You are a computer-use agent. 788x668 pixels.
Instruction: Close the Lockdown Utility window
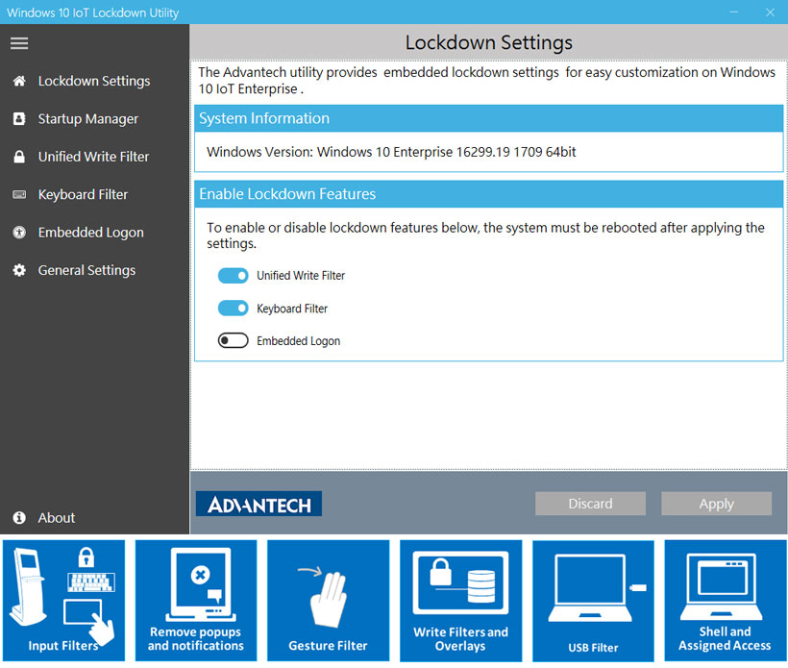pyautogui.click(x=770, y=12)
